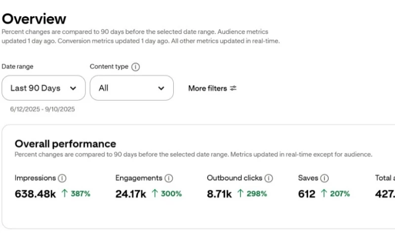The image size is (395, 237).
Task: Click the 8.71k Outbound clicks value
Action: point(219,194)
